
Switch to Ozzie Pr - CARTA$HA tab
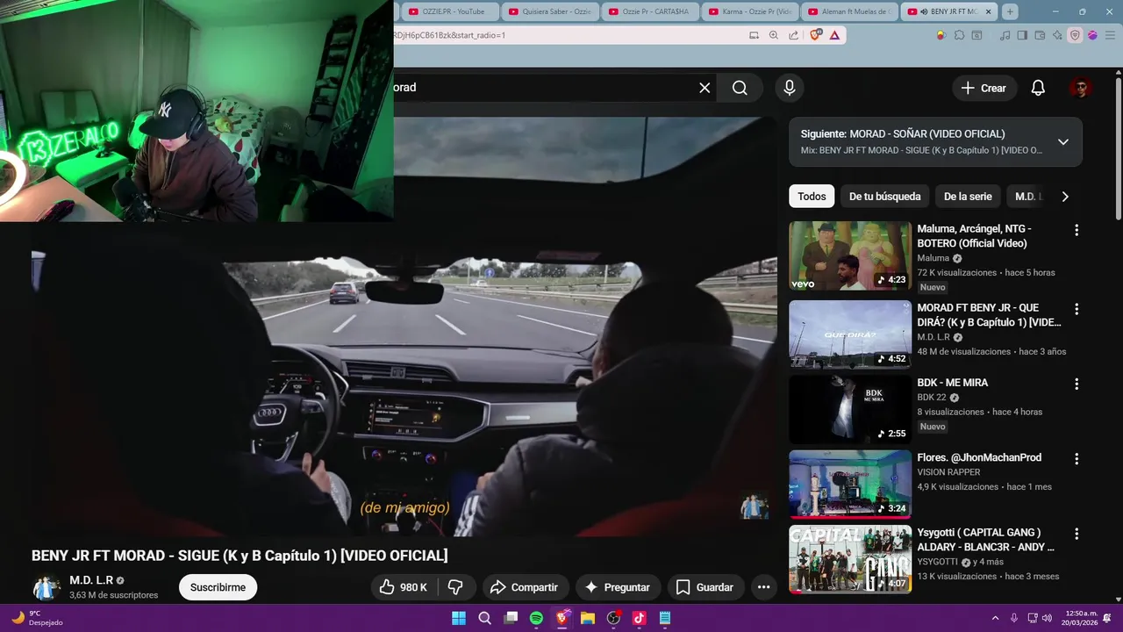pyautogui.click(x=650, y=11)
